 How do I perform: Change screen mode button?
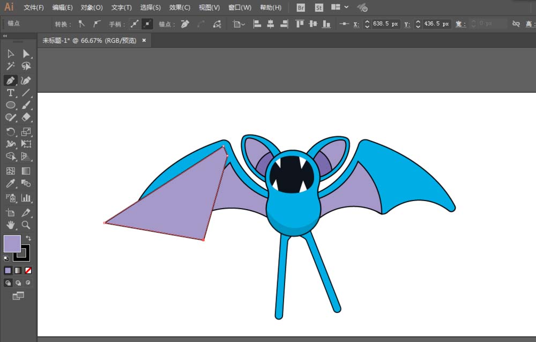(18, 296)
